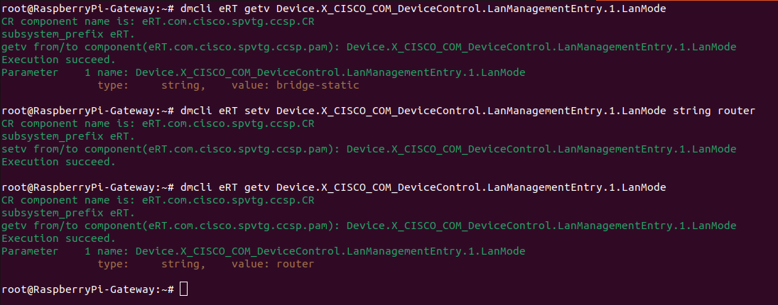Screen dimensions: 778x305
Task: Click the block cursor at the empty prompt
Action: tap(184, 289)
